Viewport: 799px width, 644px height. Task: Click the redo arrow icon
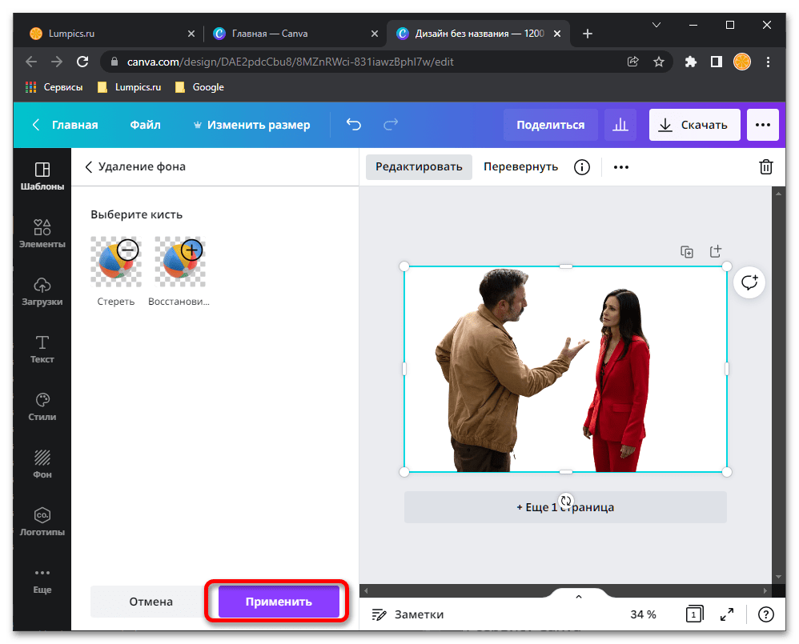(x=391, y=125)
